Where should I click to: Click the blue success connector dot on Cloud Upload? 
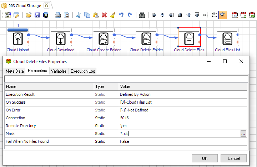29,35
